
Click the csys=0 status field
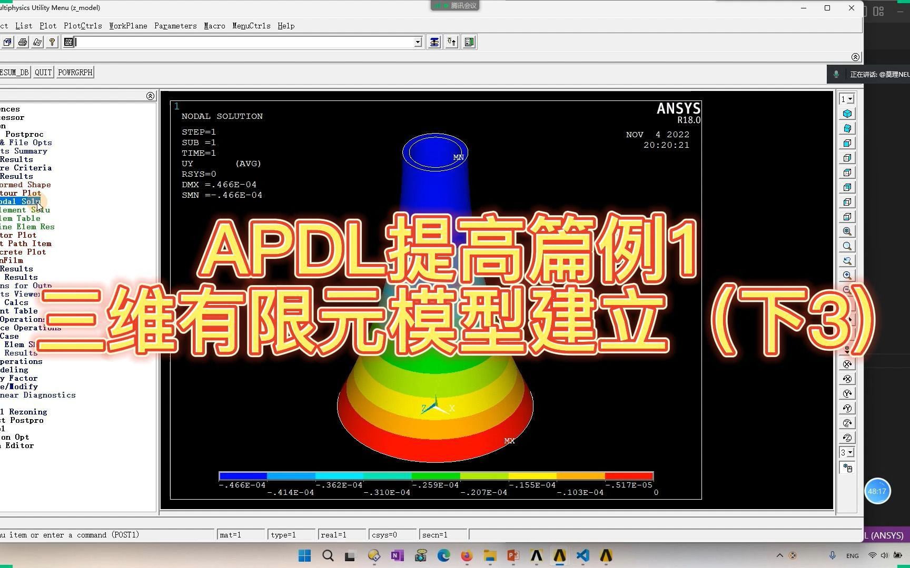[392, 535]
